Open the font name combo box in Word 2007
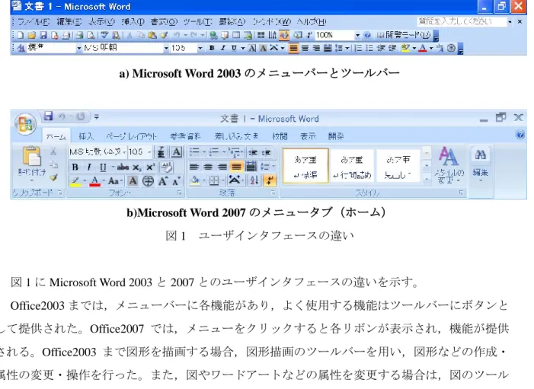Screen dimensions: 534x389 [x=98, y=151]
